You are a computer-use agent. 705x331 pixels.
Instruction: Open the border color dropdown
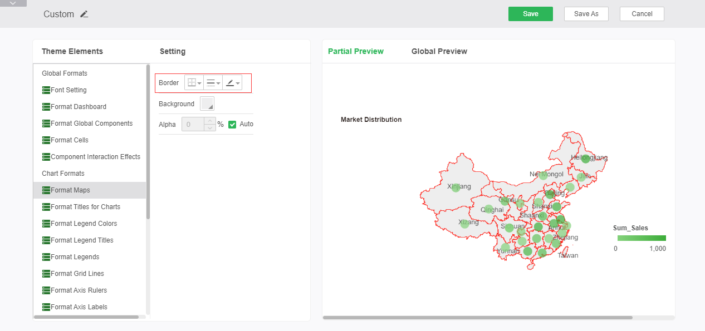coord(232,83)
